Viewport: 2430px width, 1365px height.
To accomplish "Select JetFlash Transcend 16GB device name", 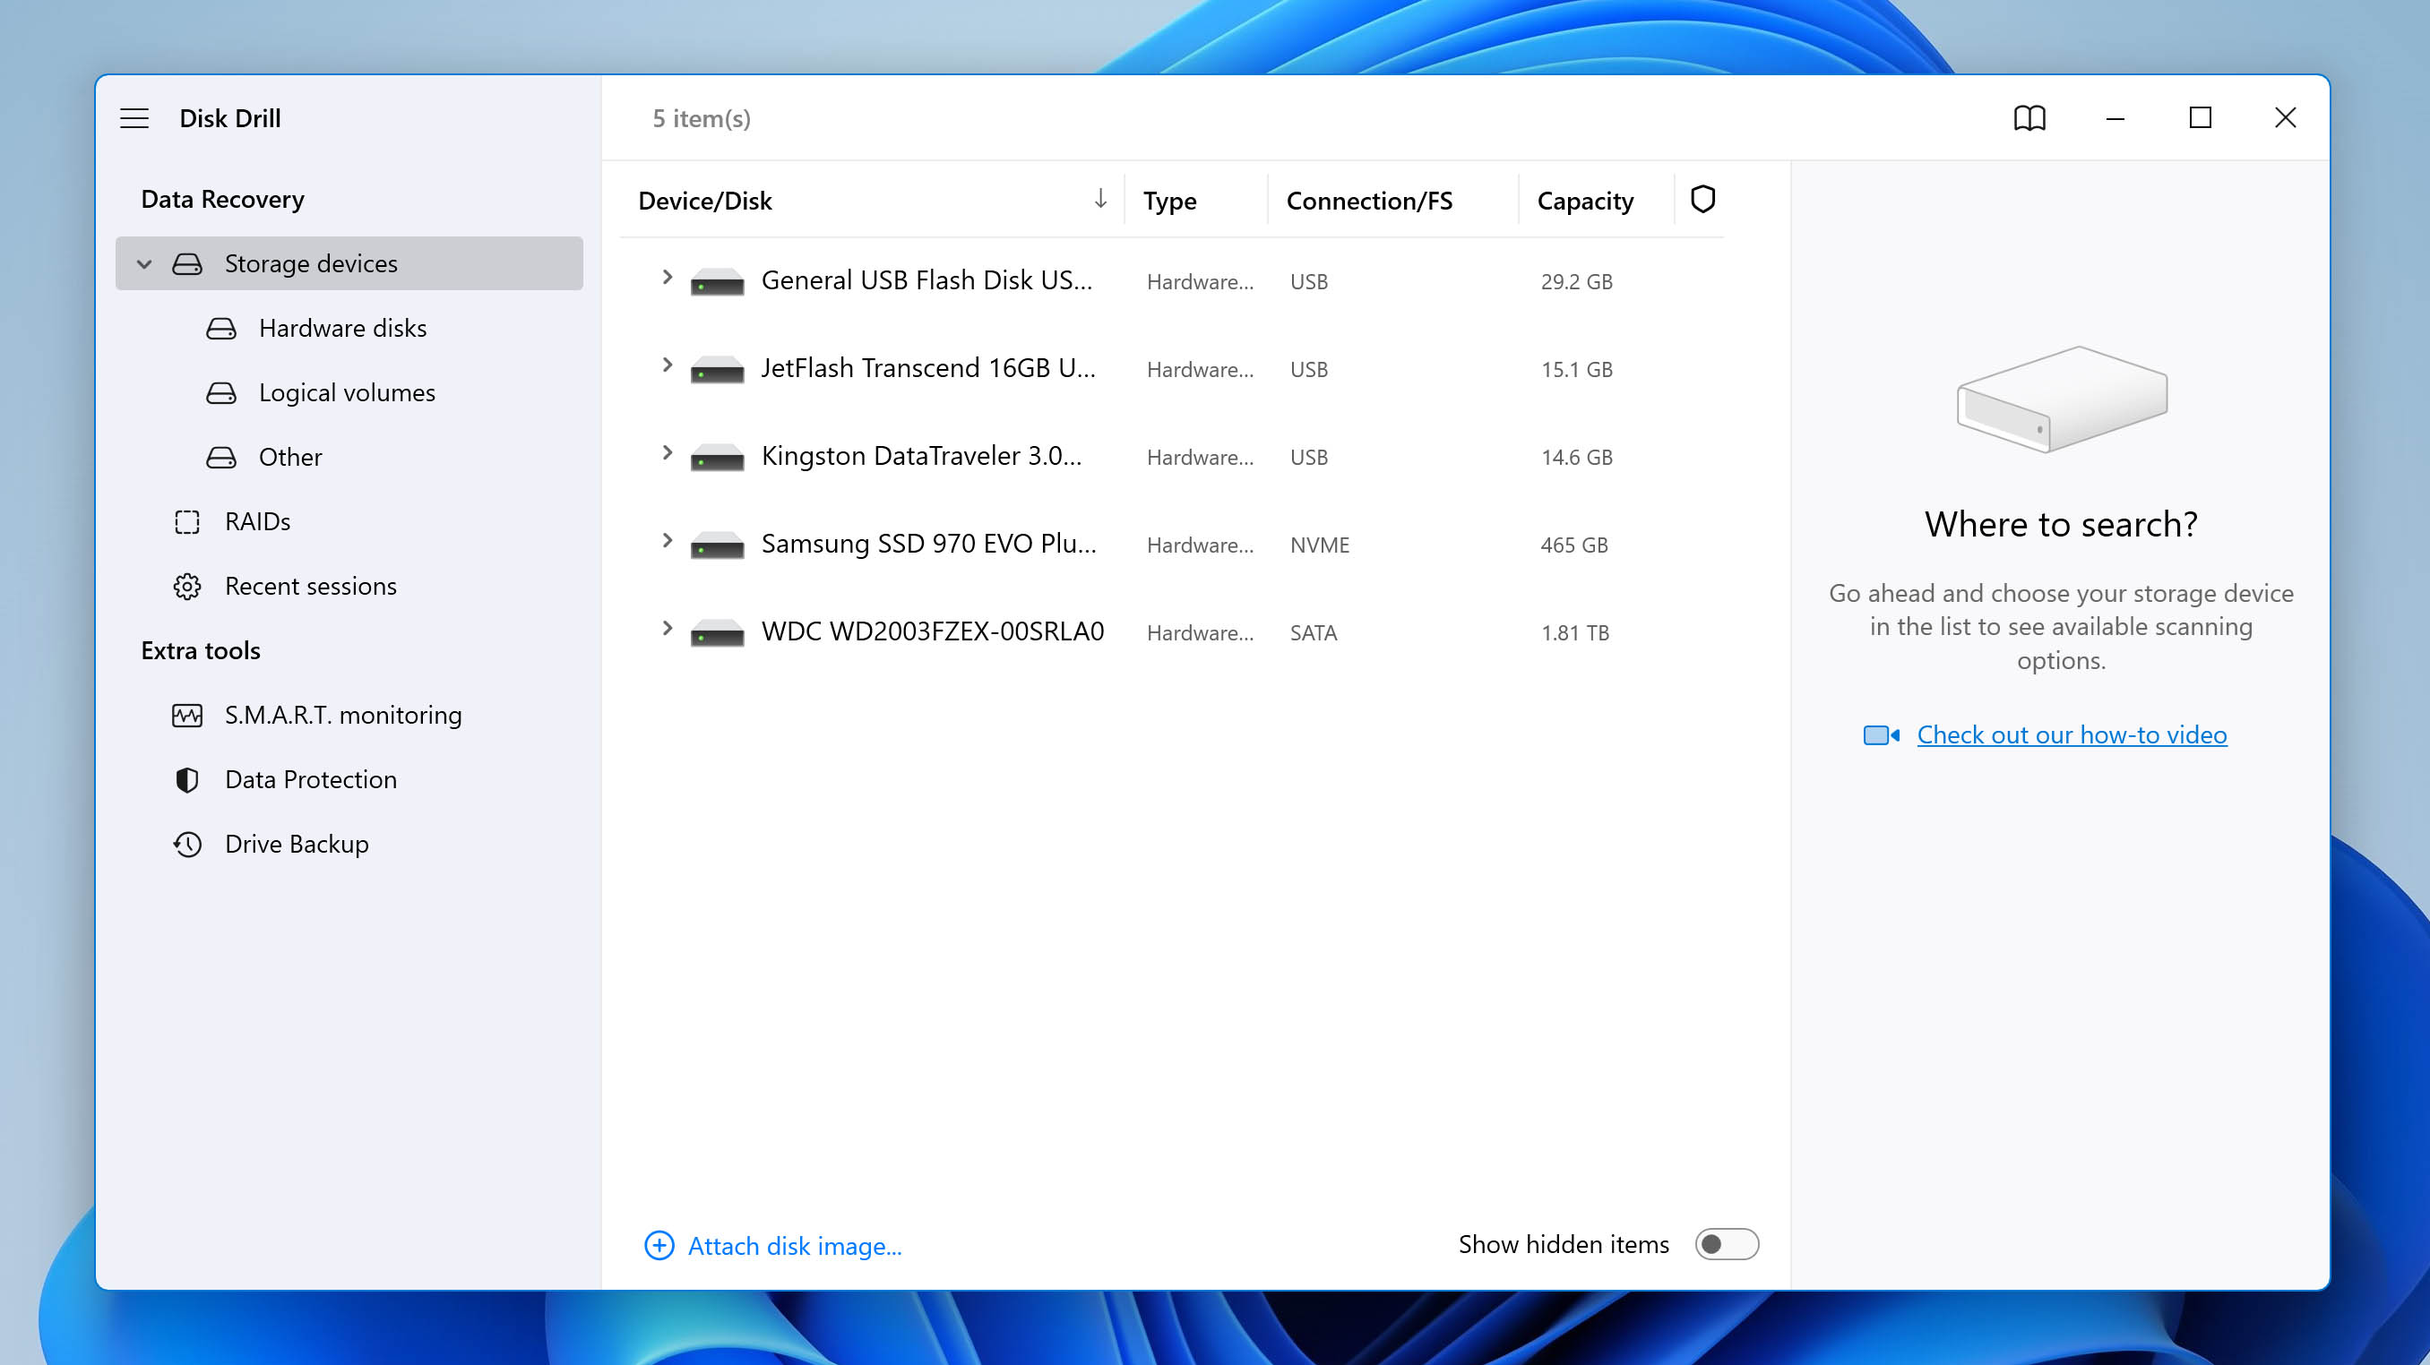I will tap(928, 367).
